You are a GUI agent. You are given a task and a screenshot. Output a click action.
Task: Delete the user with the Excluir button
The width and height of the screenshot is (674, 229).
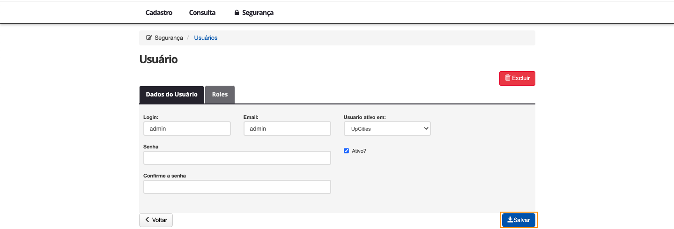517,78
